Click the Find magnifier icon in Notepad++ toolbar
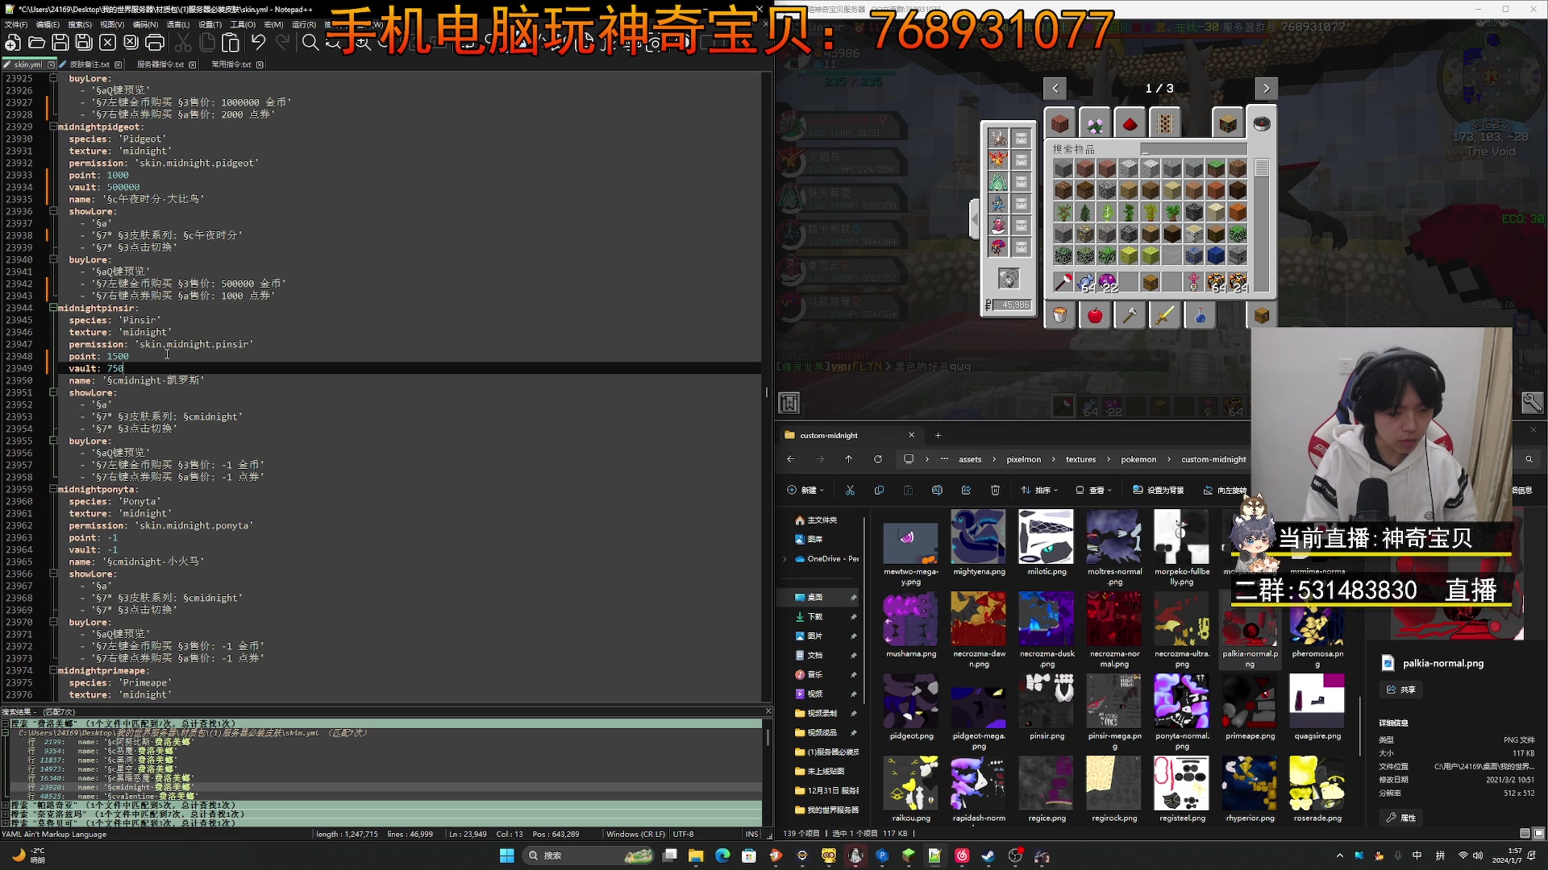The width and height of the screenshot is (1548, 870). 310,43
